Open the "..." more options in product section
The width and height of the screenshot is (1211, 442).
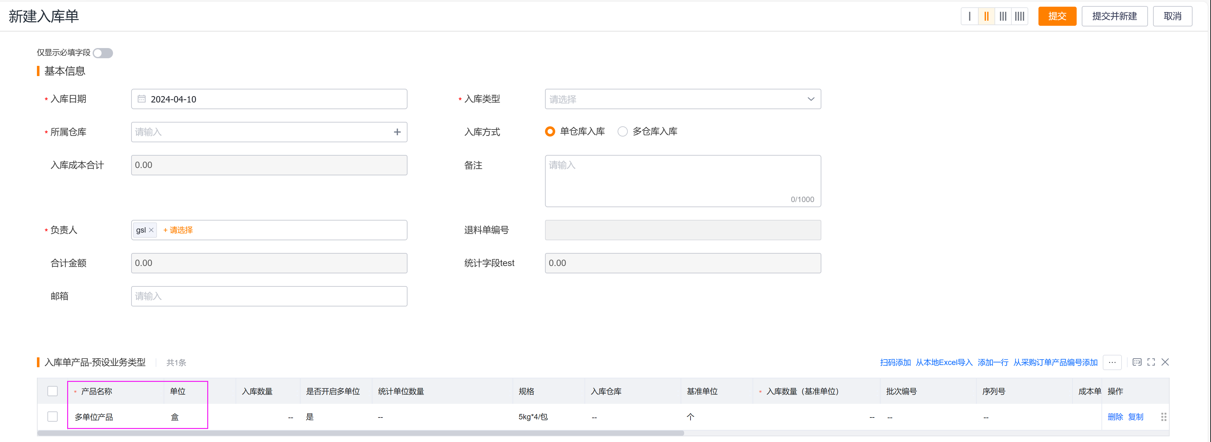point(1112,362)
